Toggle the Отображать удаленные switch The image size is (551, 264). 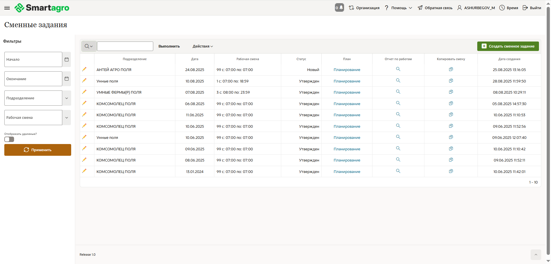point(9,139)
